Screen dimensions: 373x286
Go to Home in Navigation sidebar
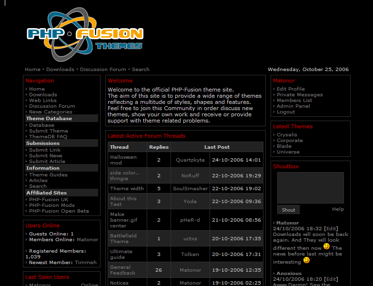click(37, 89)
